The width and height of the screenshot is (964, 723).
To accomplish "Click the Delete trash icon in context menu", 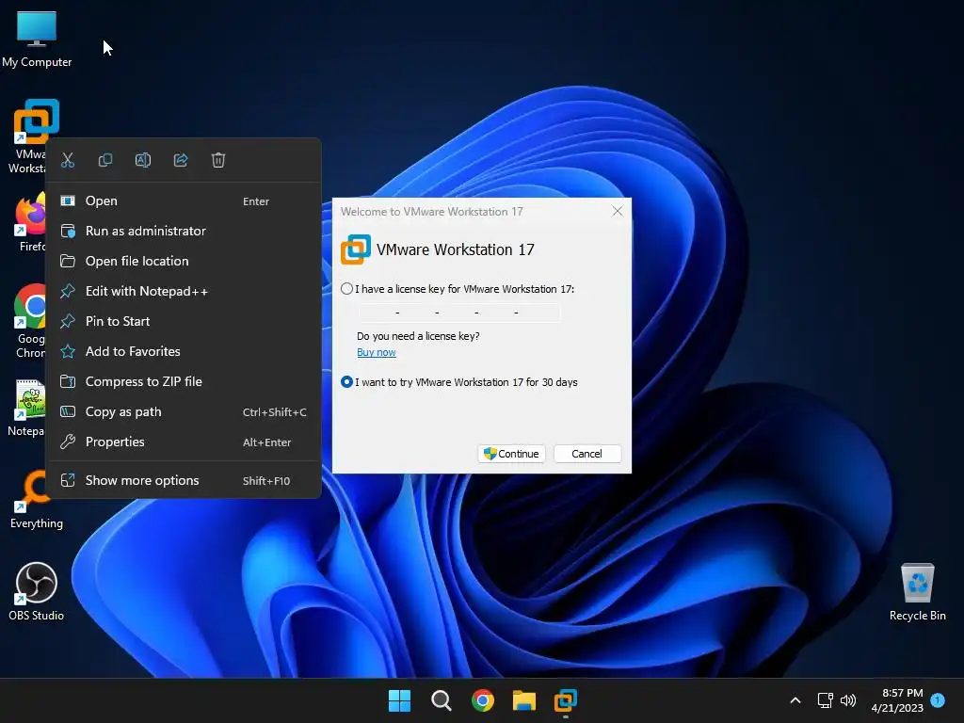I will coord(218,160).
